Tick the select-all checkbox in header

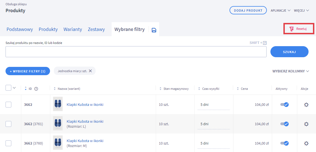coord(9,88)
